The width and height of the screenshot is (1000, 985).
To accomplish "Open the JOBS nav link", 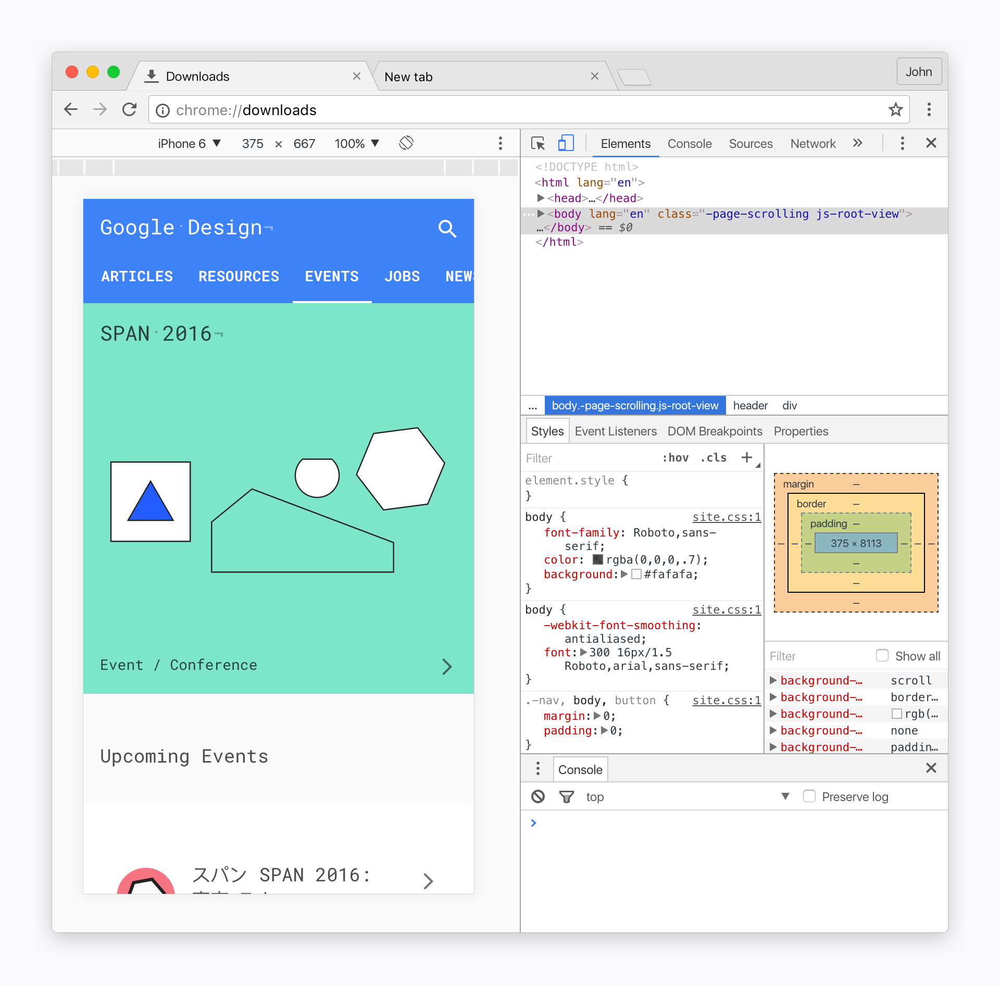I will [402, 276].
